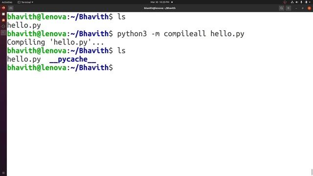Viewport: 313px width, 176px height.
Task: Click the terminal search magnifier icon
Action: coord(282,8)
